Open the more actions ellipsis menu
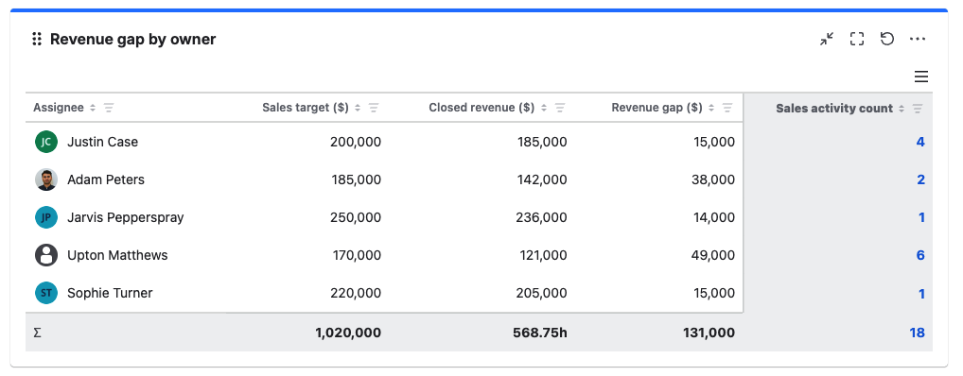 click(x=918, y=40)
